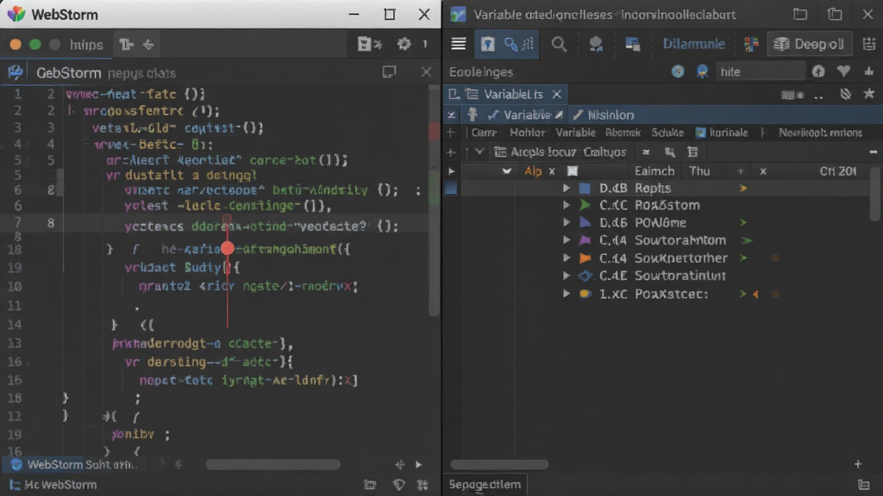883x496 pixels.
Task: Click the upload arrow icon next to hite field
Action: (818, 71)
